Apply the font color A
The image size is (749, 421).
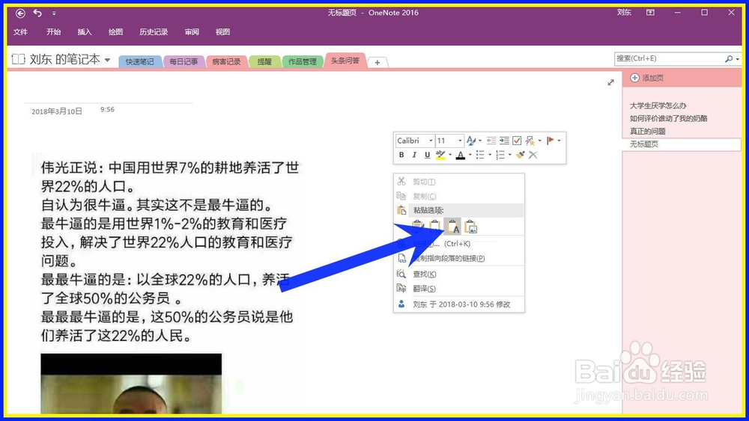461,155
